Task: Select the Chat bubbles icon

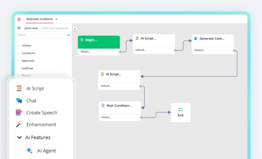Action: (19, 101)
